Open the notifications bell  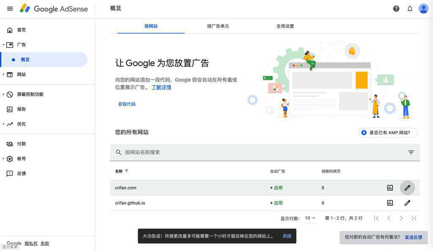click(x=410, y=9)
